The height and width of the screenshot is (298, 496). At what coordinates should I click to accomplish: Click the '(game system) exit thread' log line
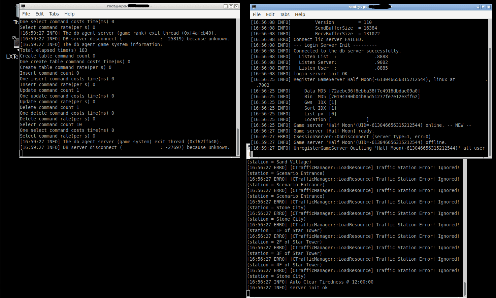pyautogui.click(x=121, y=142)
